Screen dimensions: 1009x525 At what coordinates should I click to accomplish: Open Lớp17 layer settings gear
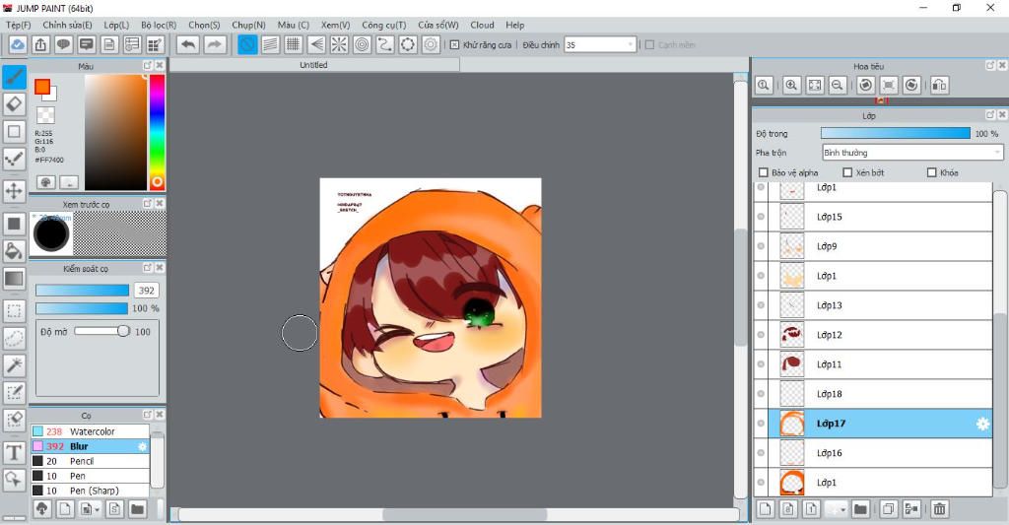click(982, 424)
